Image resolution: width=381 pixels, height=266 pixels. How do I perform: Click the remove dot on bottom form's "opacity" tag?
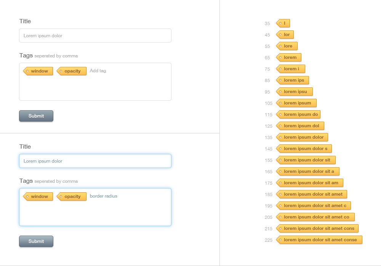coord(62,196)
